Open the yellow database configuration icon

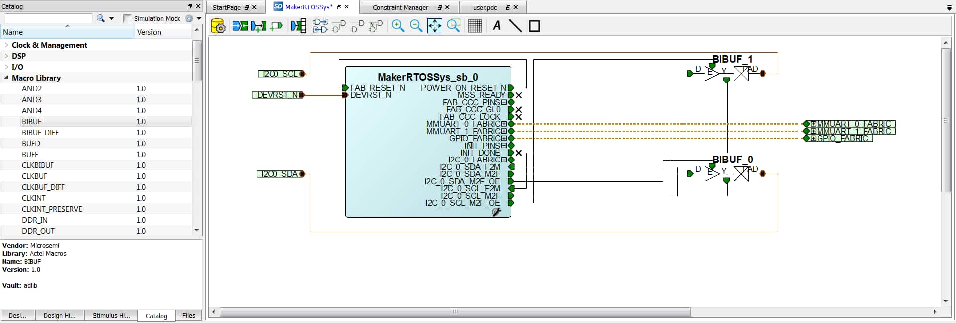point(218,26)
